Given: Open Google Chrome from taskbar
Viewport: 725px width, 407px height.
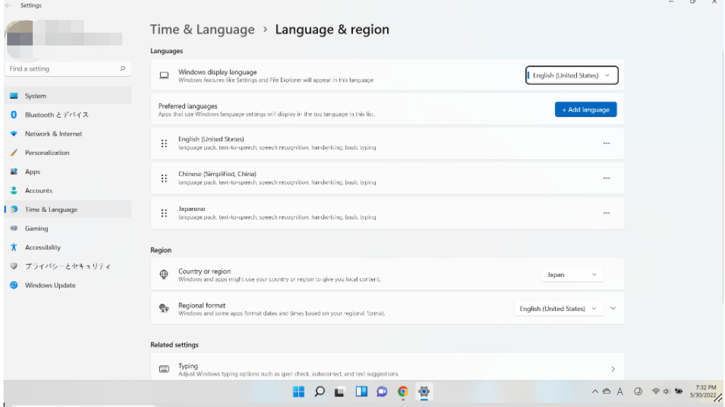Looking at the screenshot, I should pos(403,392).
